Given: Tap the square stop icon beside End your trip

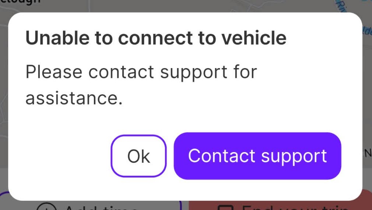Looking at the screenshot, I should (225, 208).
